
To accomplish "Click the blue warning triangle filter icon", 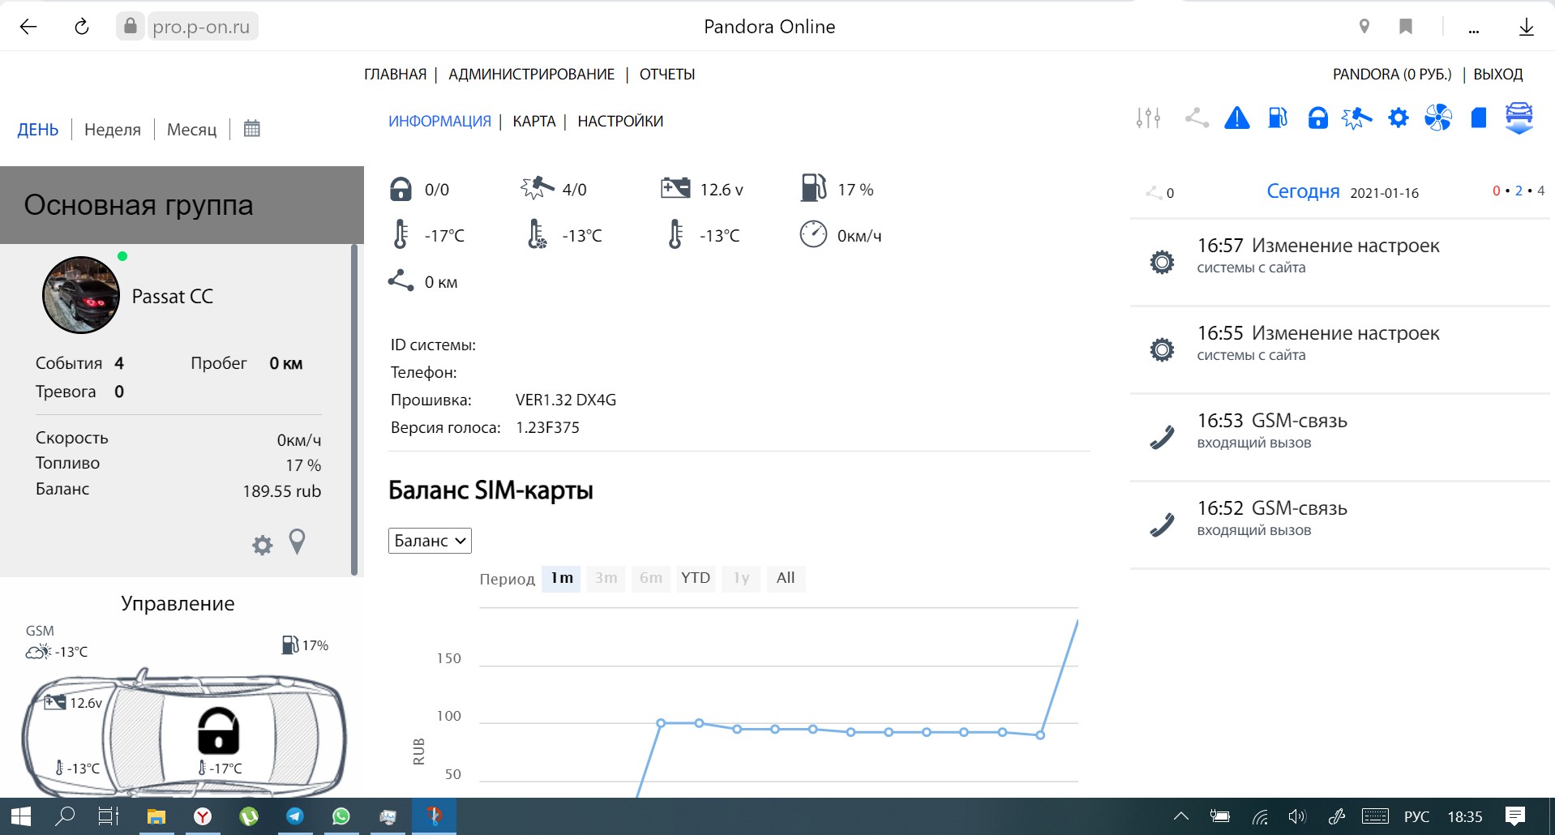I will (1236, 118).
